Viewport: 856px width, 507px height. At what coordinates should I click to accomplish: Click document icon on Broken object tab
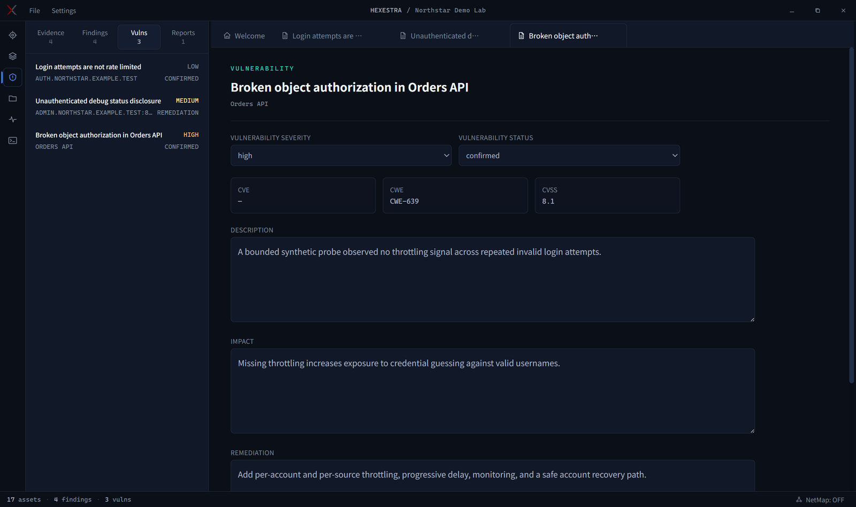coord(522,36)
